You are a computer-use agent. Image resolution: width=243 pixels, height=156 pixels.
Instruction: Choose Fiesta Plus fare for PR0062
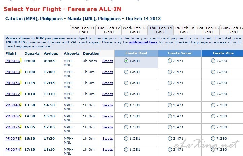pos(213,116)
